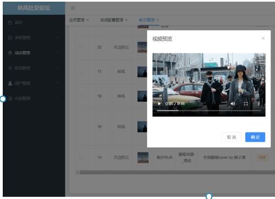Click the 'cover by' description text in row 14
Image resolution: width=275 pixels, height=199 pixels.
coord(224,157)
